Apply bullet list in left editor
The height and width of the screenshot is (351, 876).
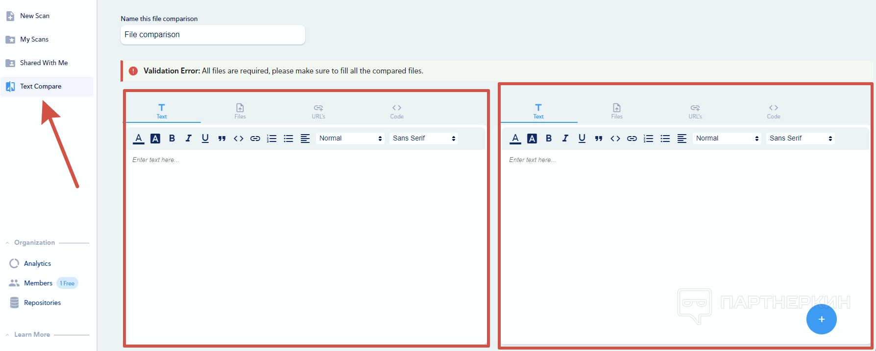(289, 139)
